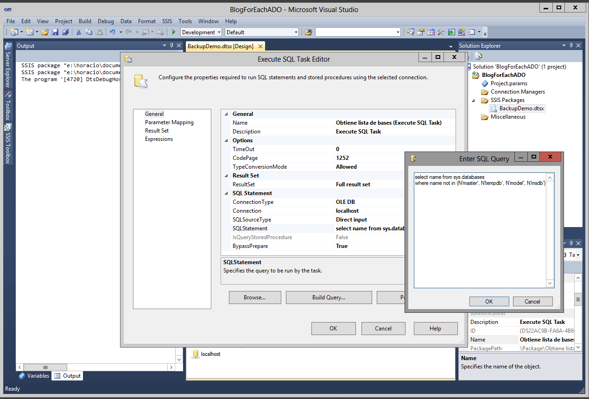
Task: Click the New Project toolbar icon
Action: (14, 32)
